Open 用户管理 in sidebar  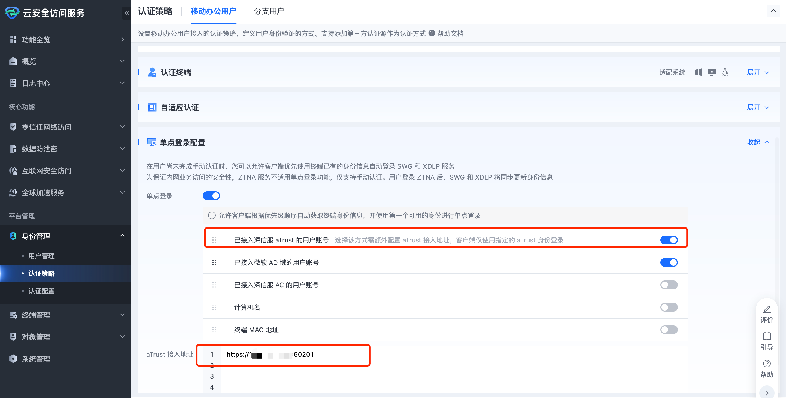[41, 256]
